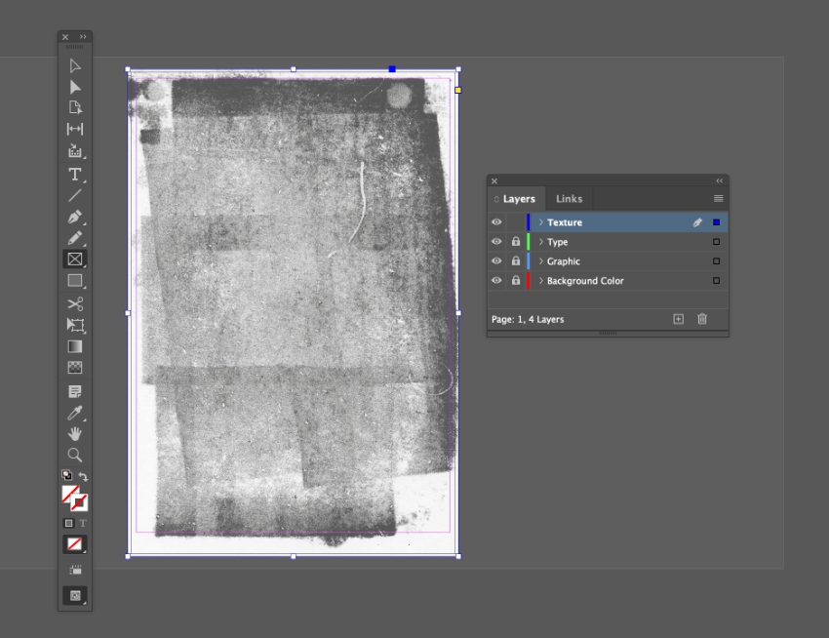Click Graphic layer selection square
This screenshot has height=638, width=829.
tap(717, 260)
